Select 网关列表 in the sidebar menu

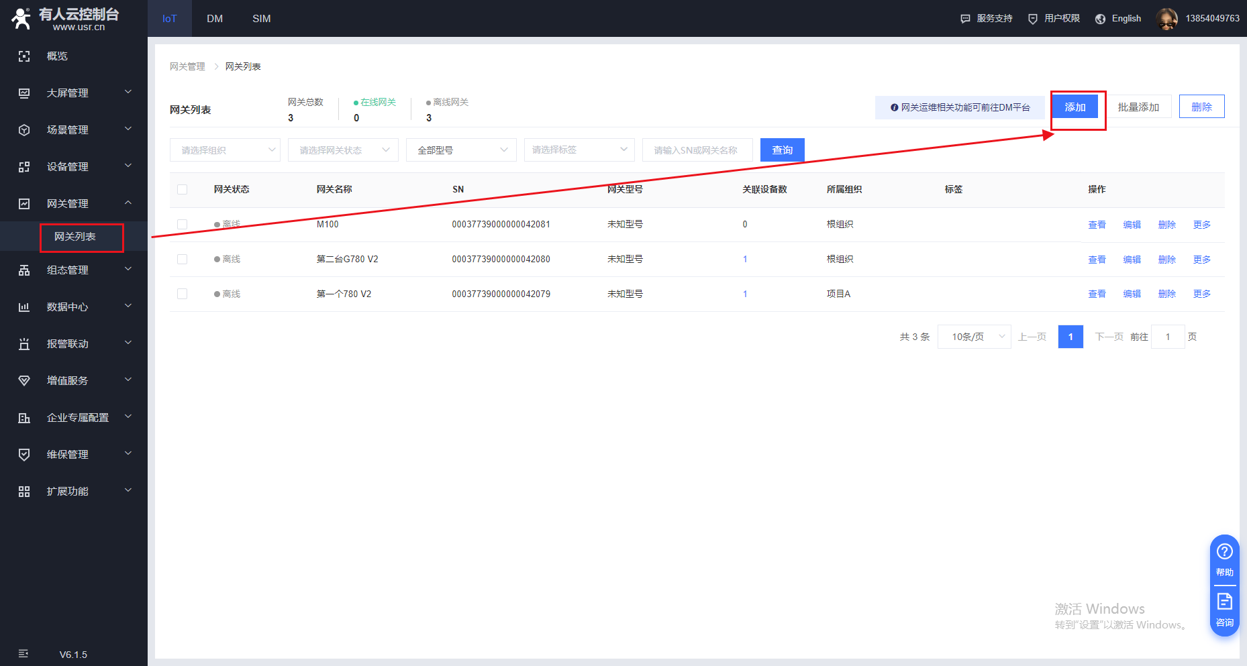75,237
